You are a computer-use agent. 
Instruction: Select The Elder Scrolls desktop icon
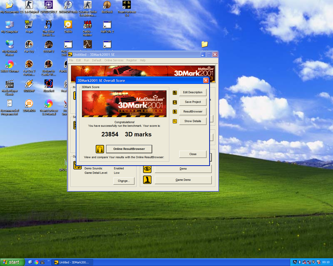click(49, 28)
